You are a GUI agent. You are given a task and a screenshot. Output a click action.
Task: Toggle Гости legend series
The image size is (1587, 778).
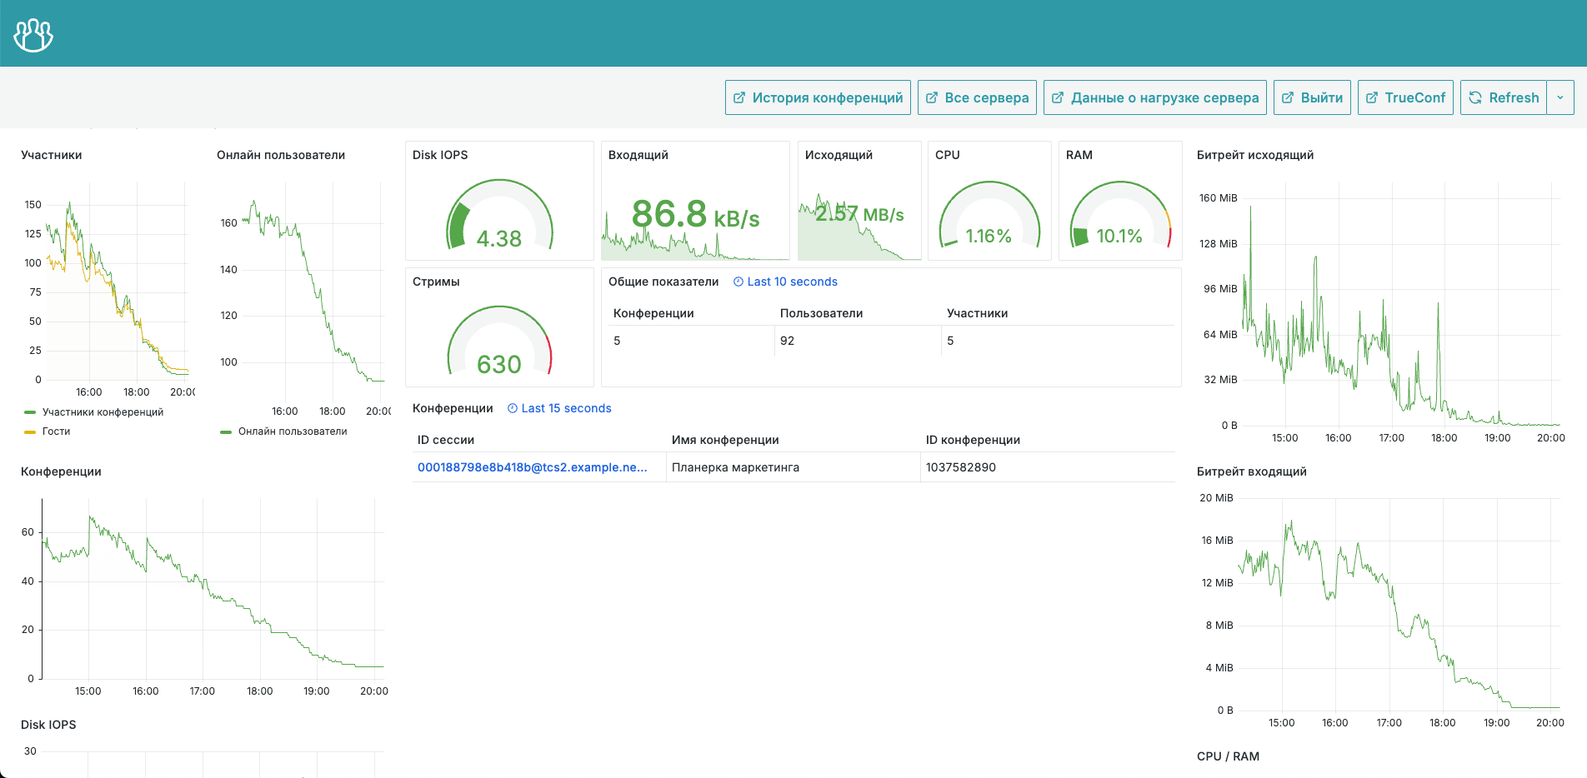pyautogui.click(x=57, y=431)
